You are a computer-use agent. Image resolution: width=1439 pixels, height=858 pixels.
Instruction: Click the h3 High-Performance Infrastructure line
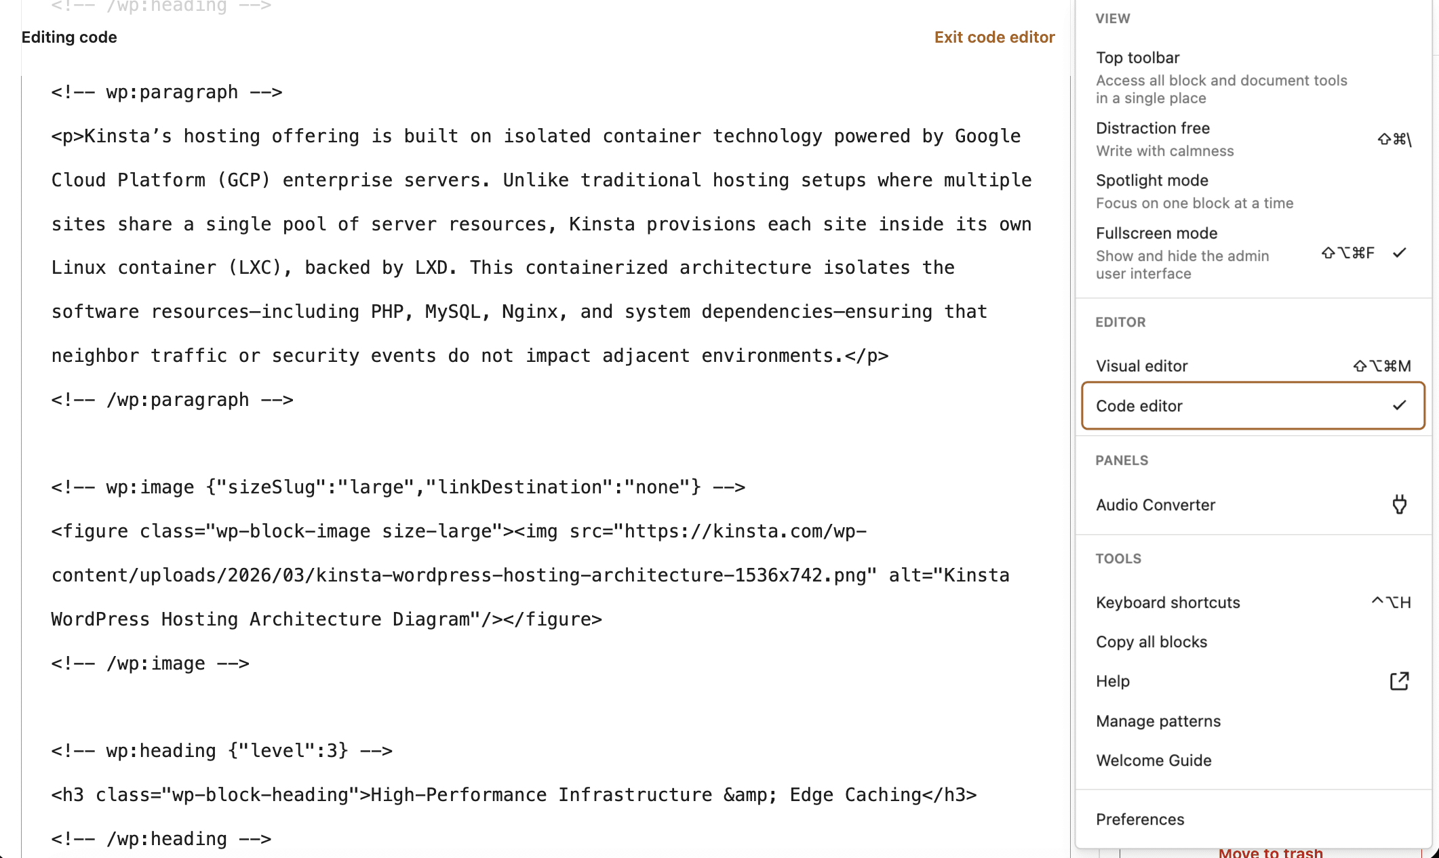tap(514, 795)
